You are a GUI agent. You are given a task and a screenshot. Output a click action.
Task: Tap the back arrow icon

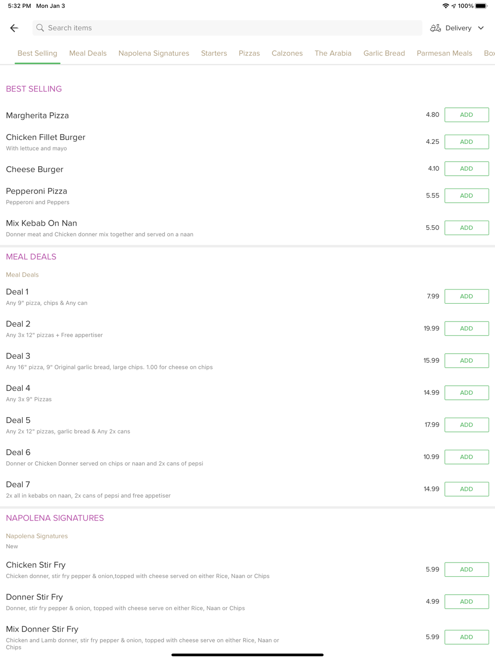[14, 28]
